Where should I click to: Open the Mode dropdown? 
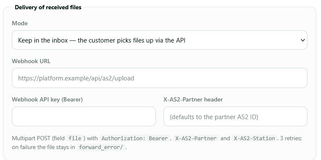point(160,40)
